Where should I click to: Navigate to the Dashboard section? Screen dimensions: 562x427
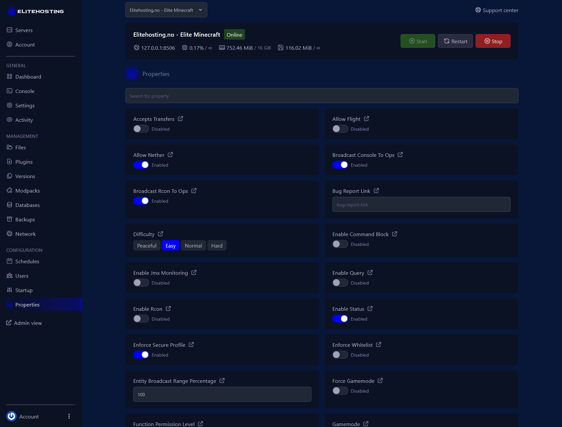click(28, 77)
